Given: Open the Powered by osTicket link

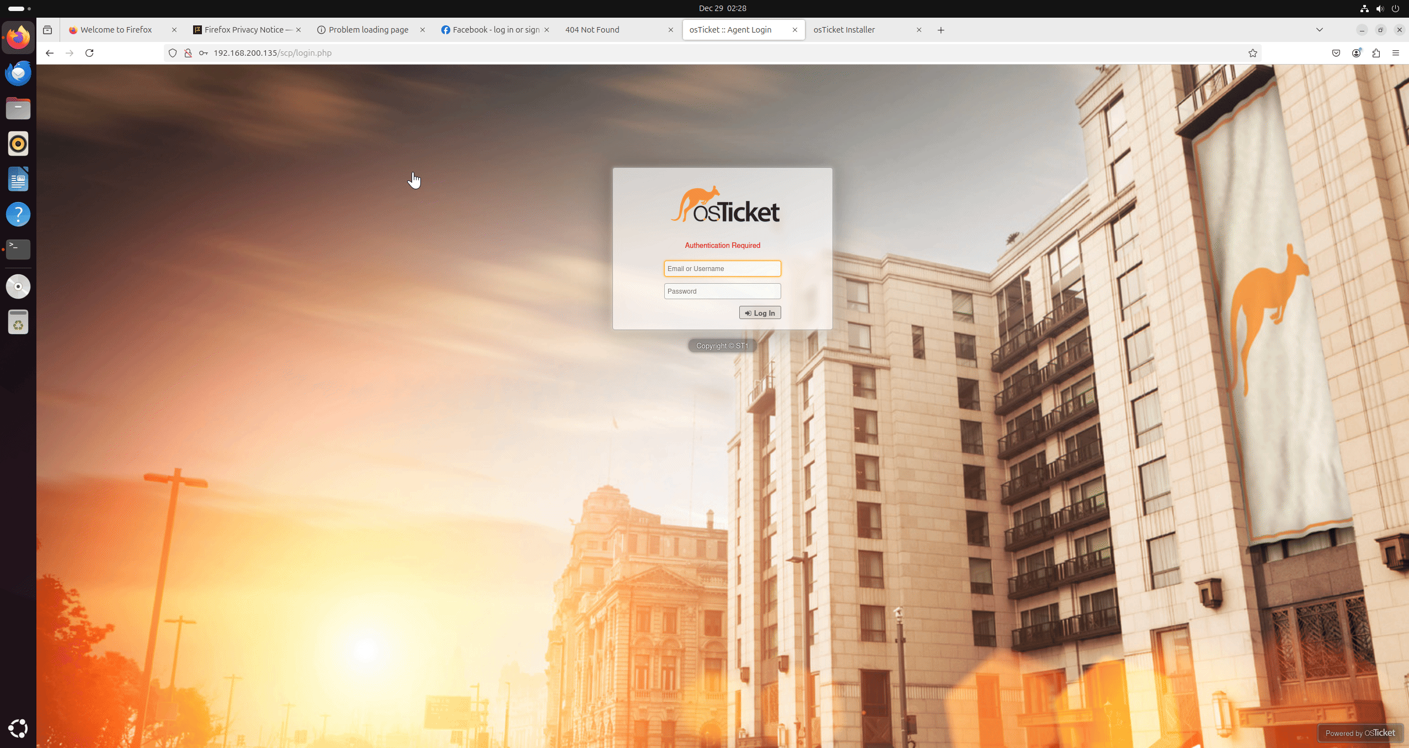Looking at the screenshot, I should point(1360,733).
